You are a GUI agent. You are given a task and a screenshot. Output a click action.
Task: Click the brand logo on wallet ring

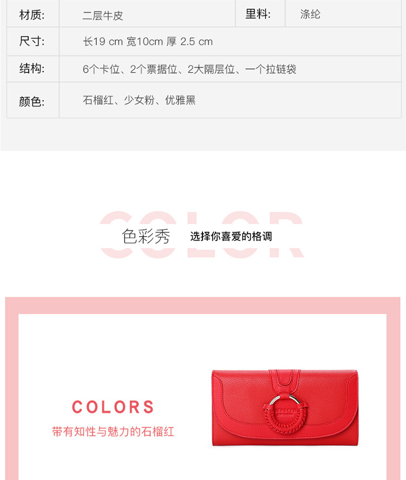(286, 411)
